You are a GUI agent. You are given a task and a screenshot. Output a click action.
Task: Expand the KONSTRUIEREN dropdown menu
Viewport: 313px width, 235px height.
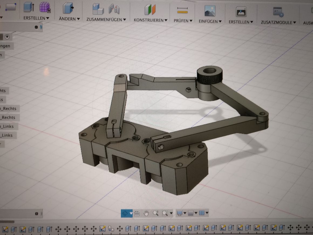(151, 20)
